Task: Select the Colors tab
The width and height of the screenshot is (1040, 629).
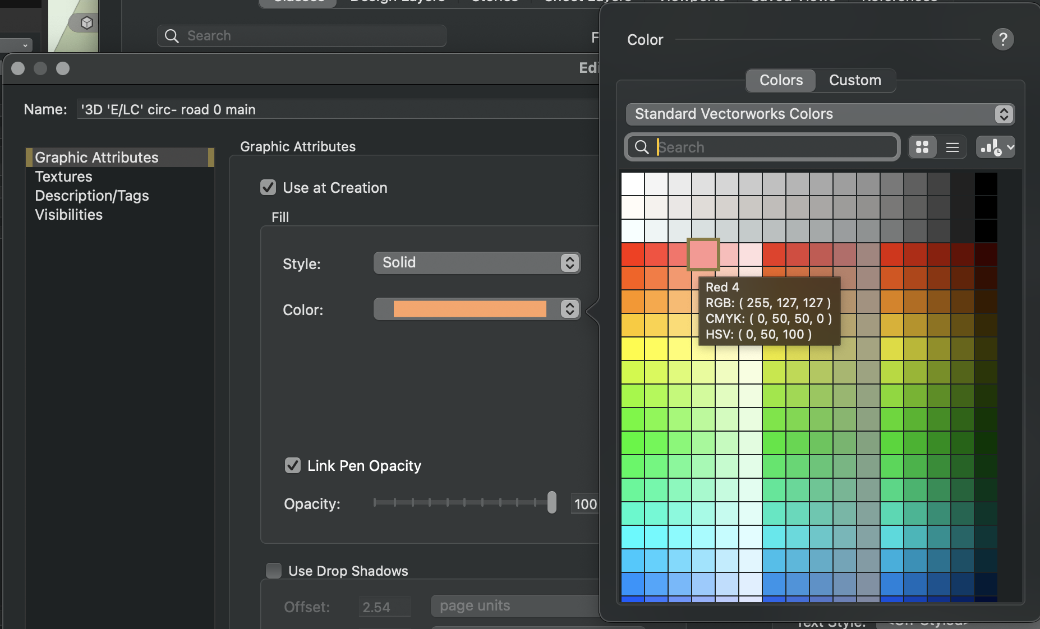Action: [x=781, y=81]
